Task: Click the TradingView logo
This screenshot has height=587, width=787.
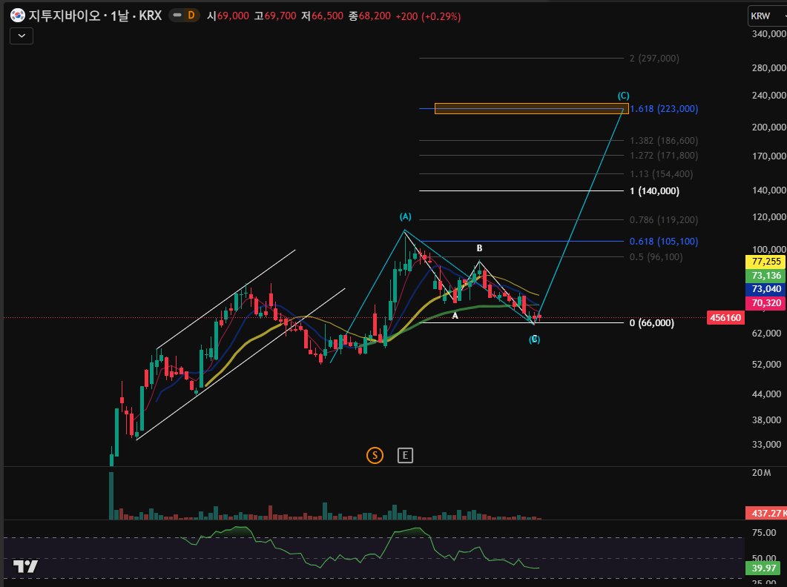Action: click(x=26, y=566)
